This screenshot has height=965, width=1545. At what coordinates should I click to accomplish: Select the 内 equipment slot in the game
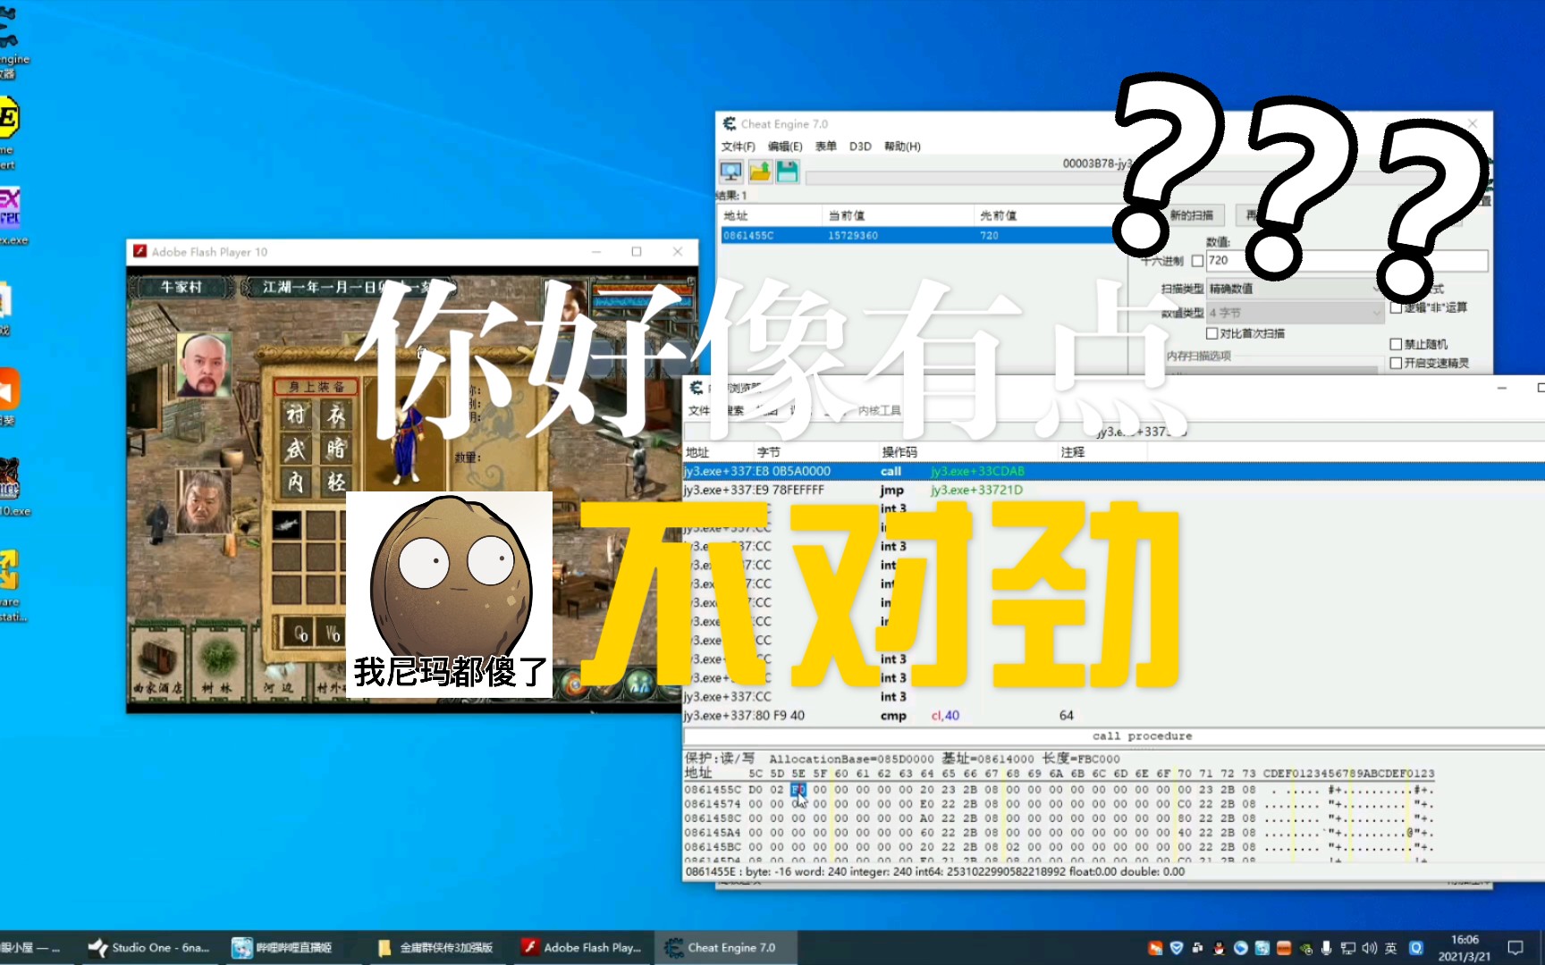[296, 482]
